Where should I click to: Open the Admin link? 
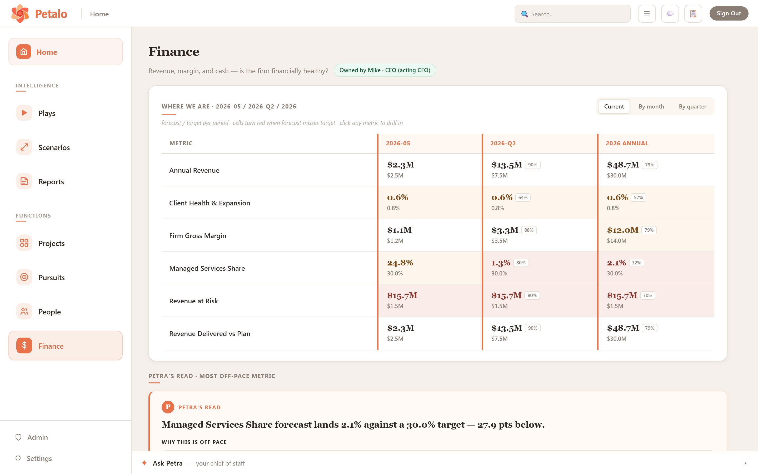point(38,437)
